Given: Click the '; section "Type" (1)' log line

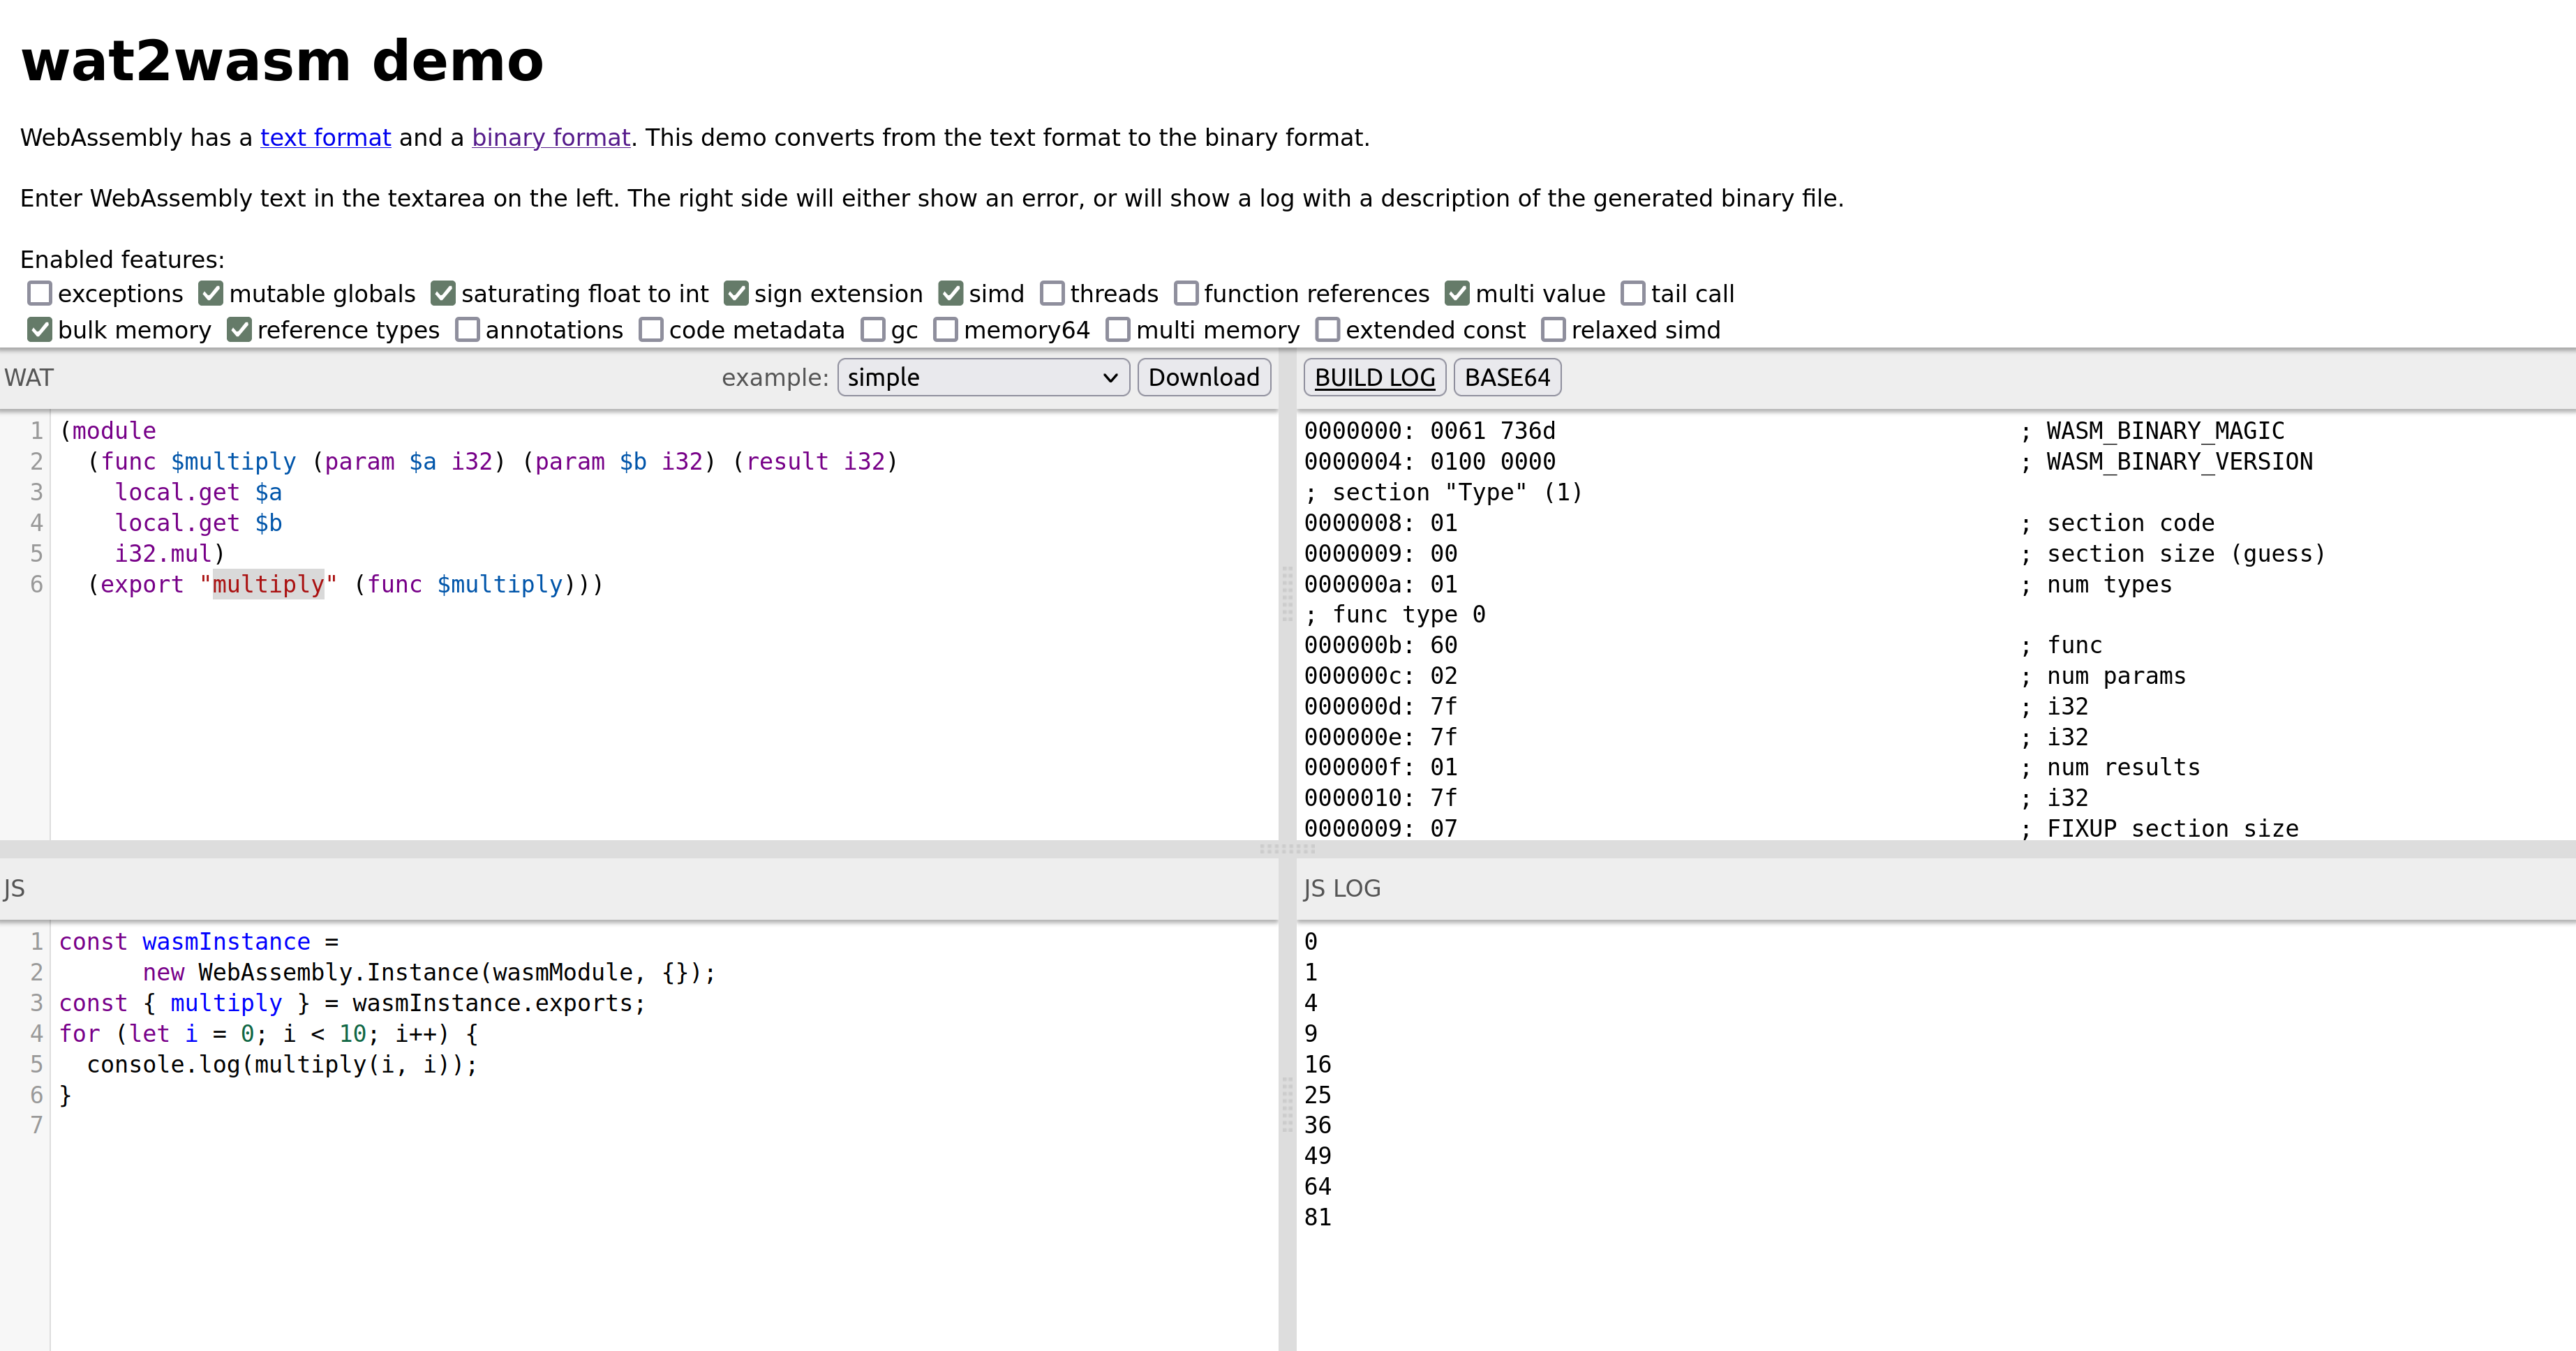Looking at the screenshot, I should click(x=1442, y=492).
